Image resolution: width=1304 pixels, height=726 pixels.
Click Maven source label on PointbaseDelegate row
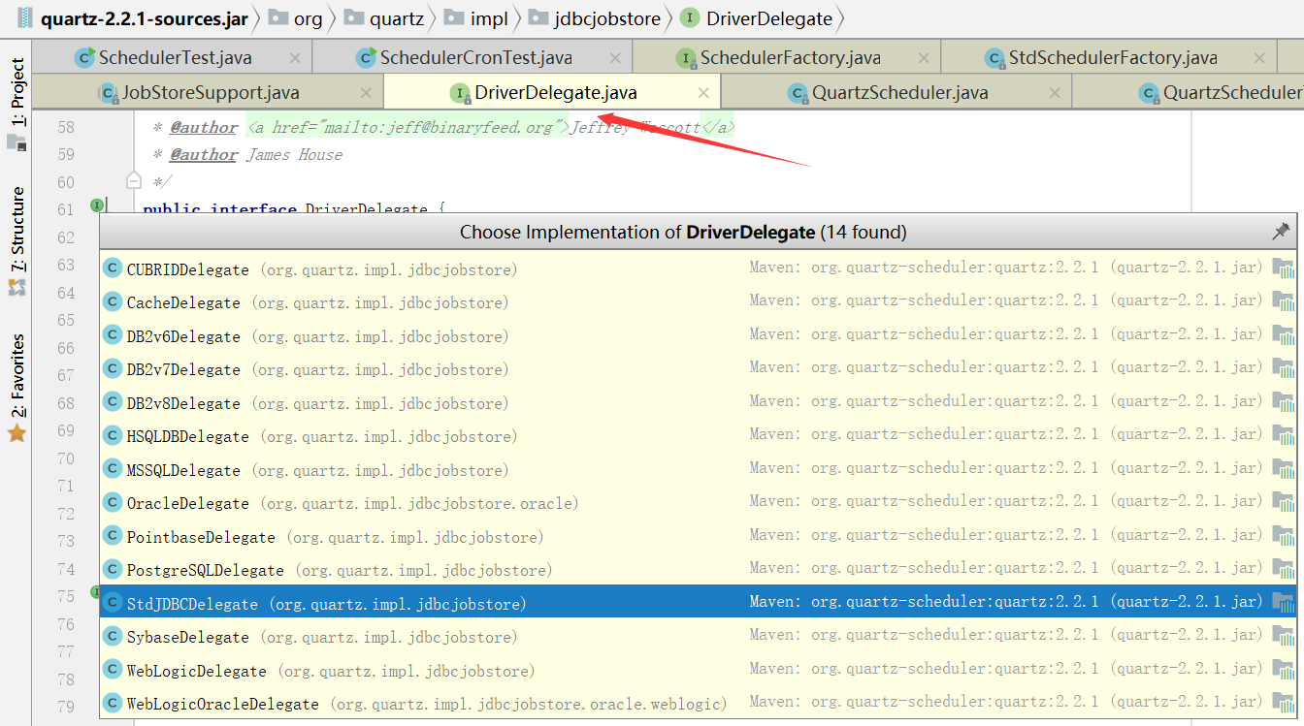point(1006,535)
